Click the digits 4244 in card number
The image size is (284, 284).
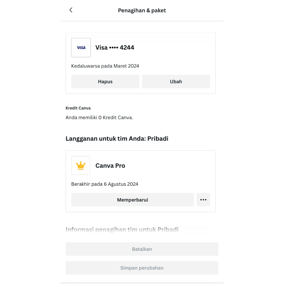tap(127, 48)
